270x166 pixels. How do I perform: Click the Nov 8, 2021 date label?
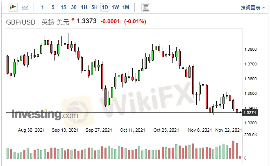point(200,130)
